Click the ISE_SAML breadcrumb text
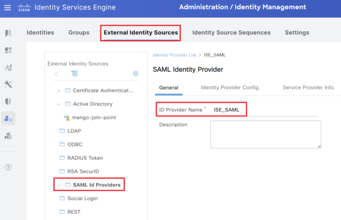This screenshot has height=220, width=341. (x=214, y=55)
